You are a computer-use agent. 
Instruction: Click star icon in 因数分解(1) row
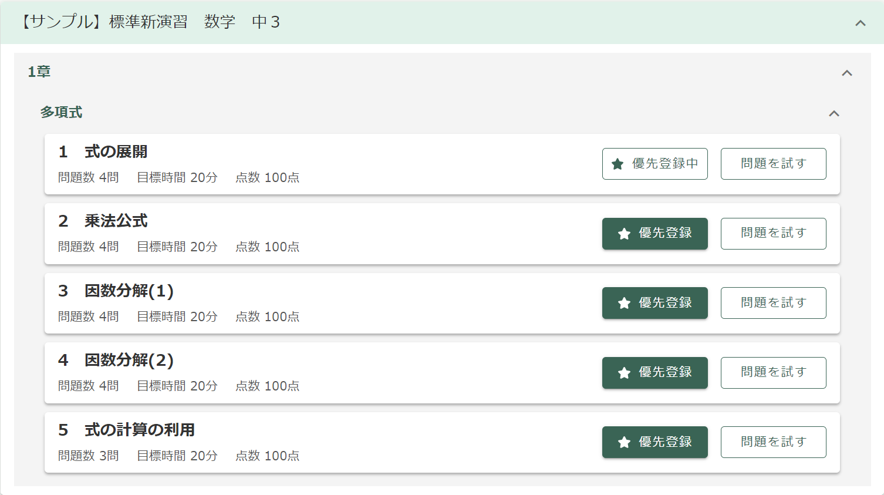click(x=624, y=303)
